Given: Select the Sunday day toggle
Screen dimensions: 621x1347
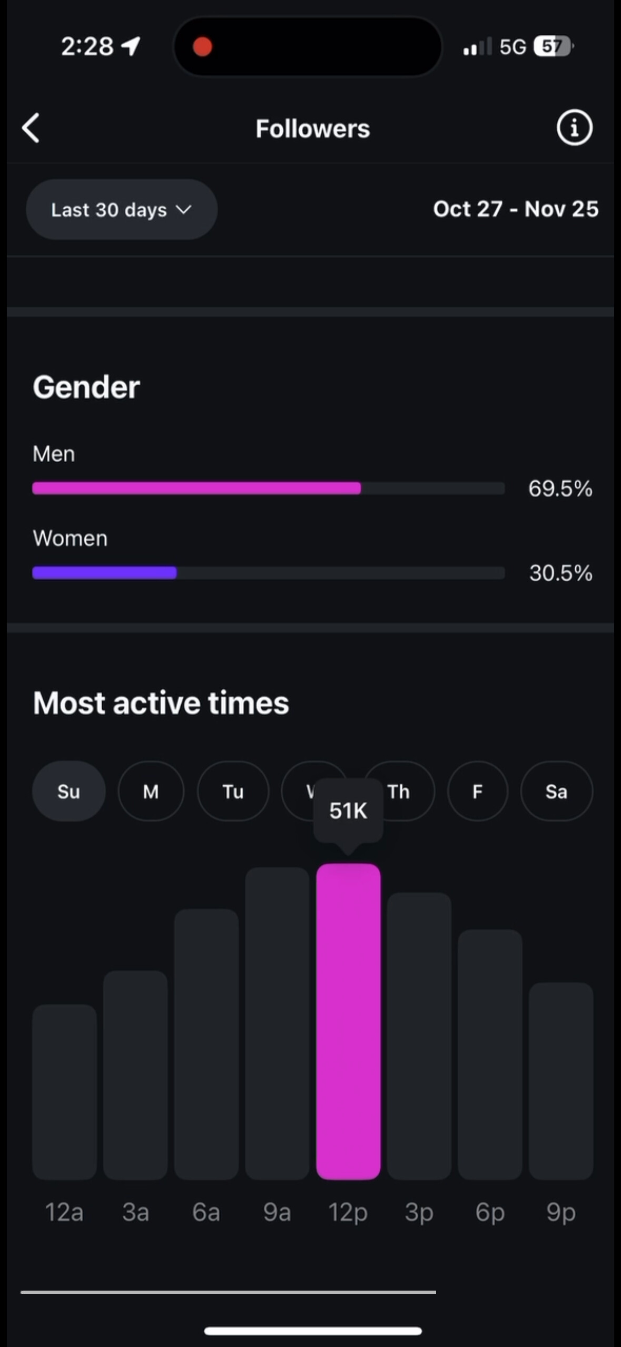Looking at the screenshot, I should [68, 791].
